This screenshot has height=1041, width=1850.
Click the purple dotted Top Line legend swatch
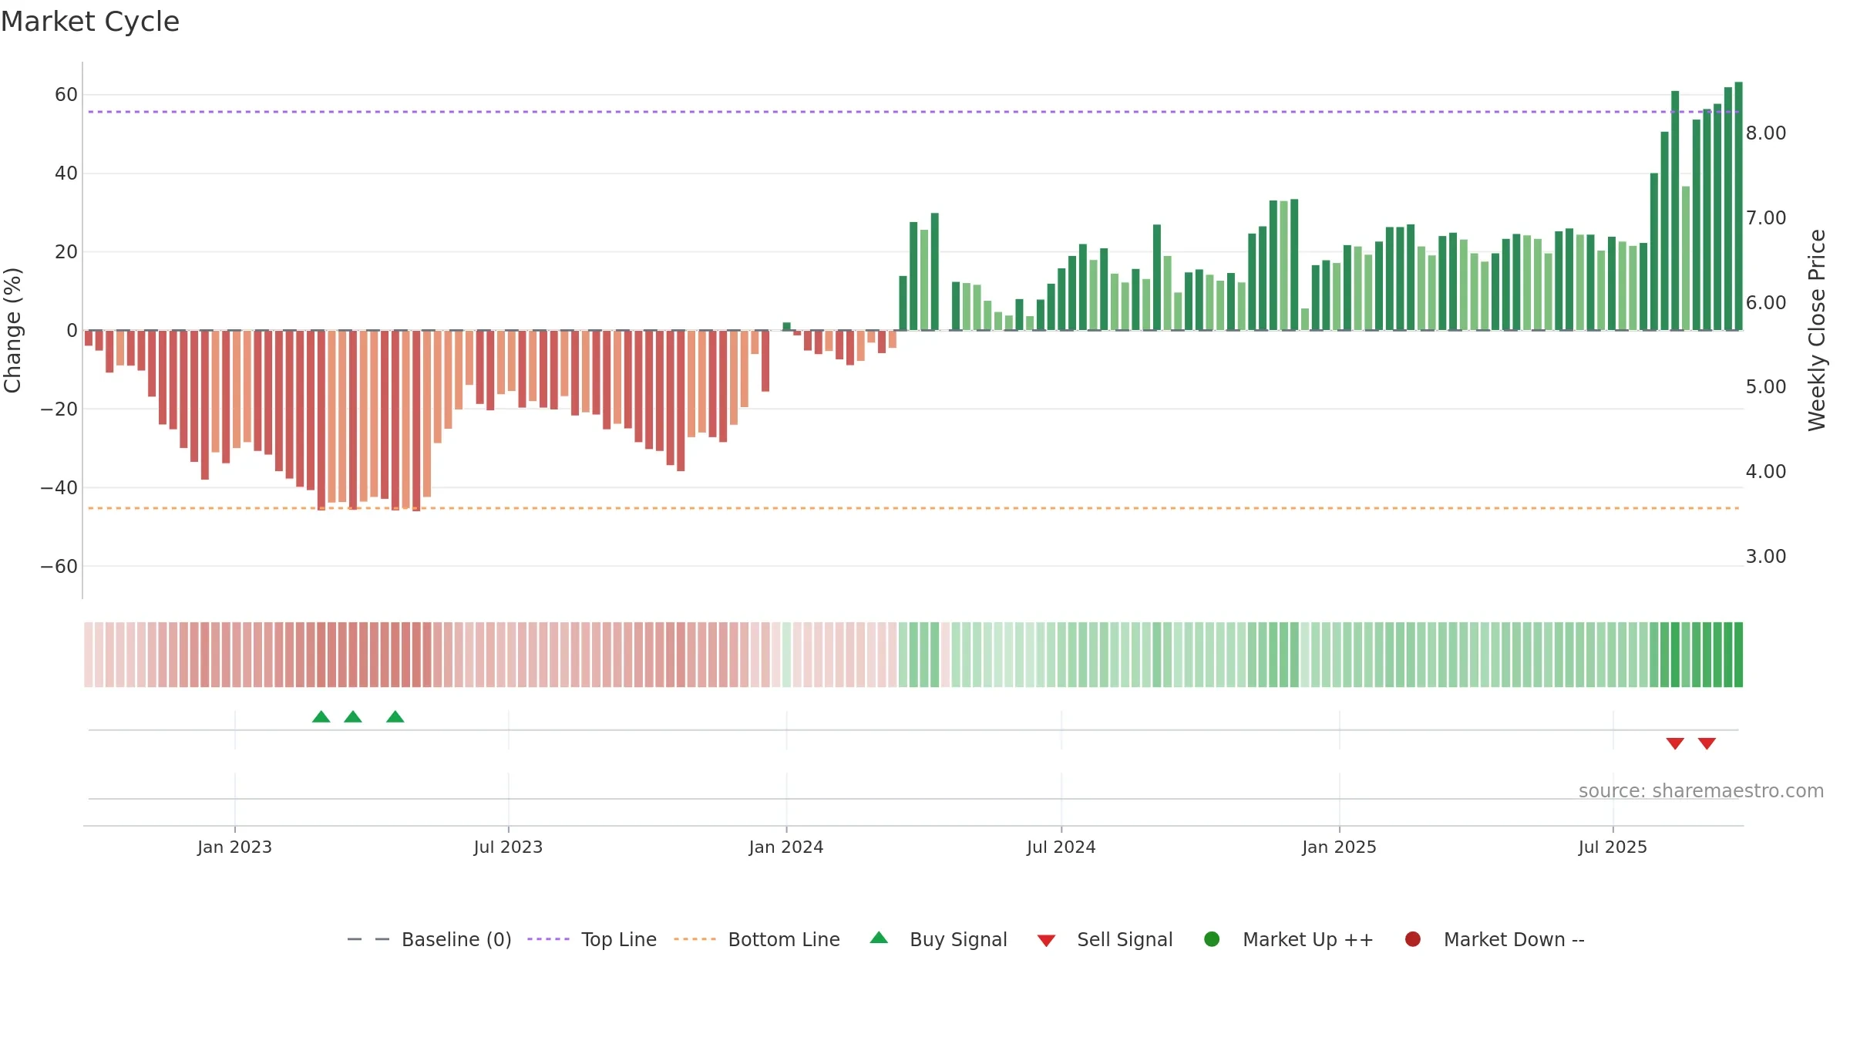pyautogui.click(x=548, y=939)
